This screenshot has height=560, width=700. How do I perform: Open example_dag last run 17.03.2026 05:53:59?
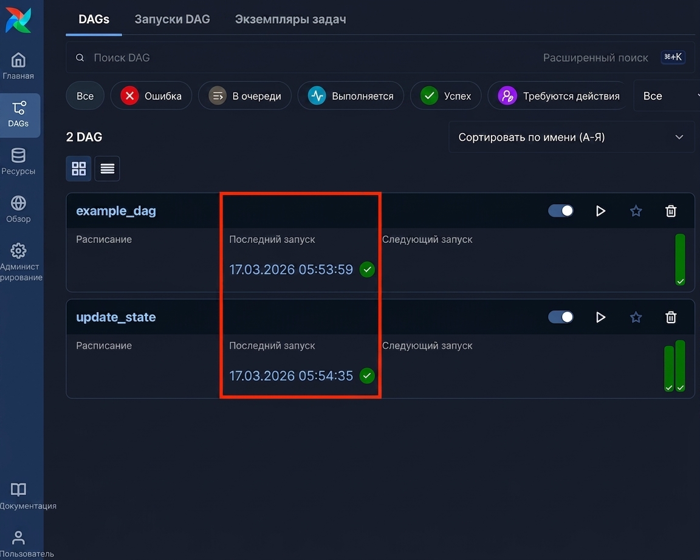click(291, 270)
